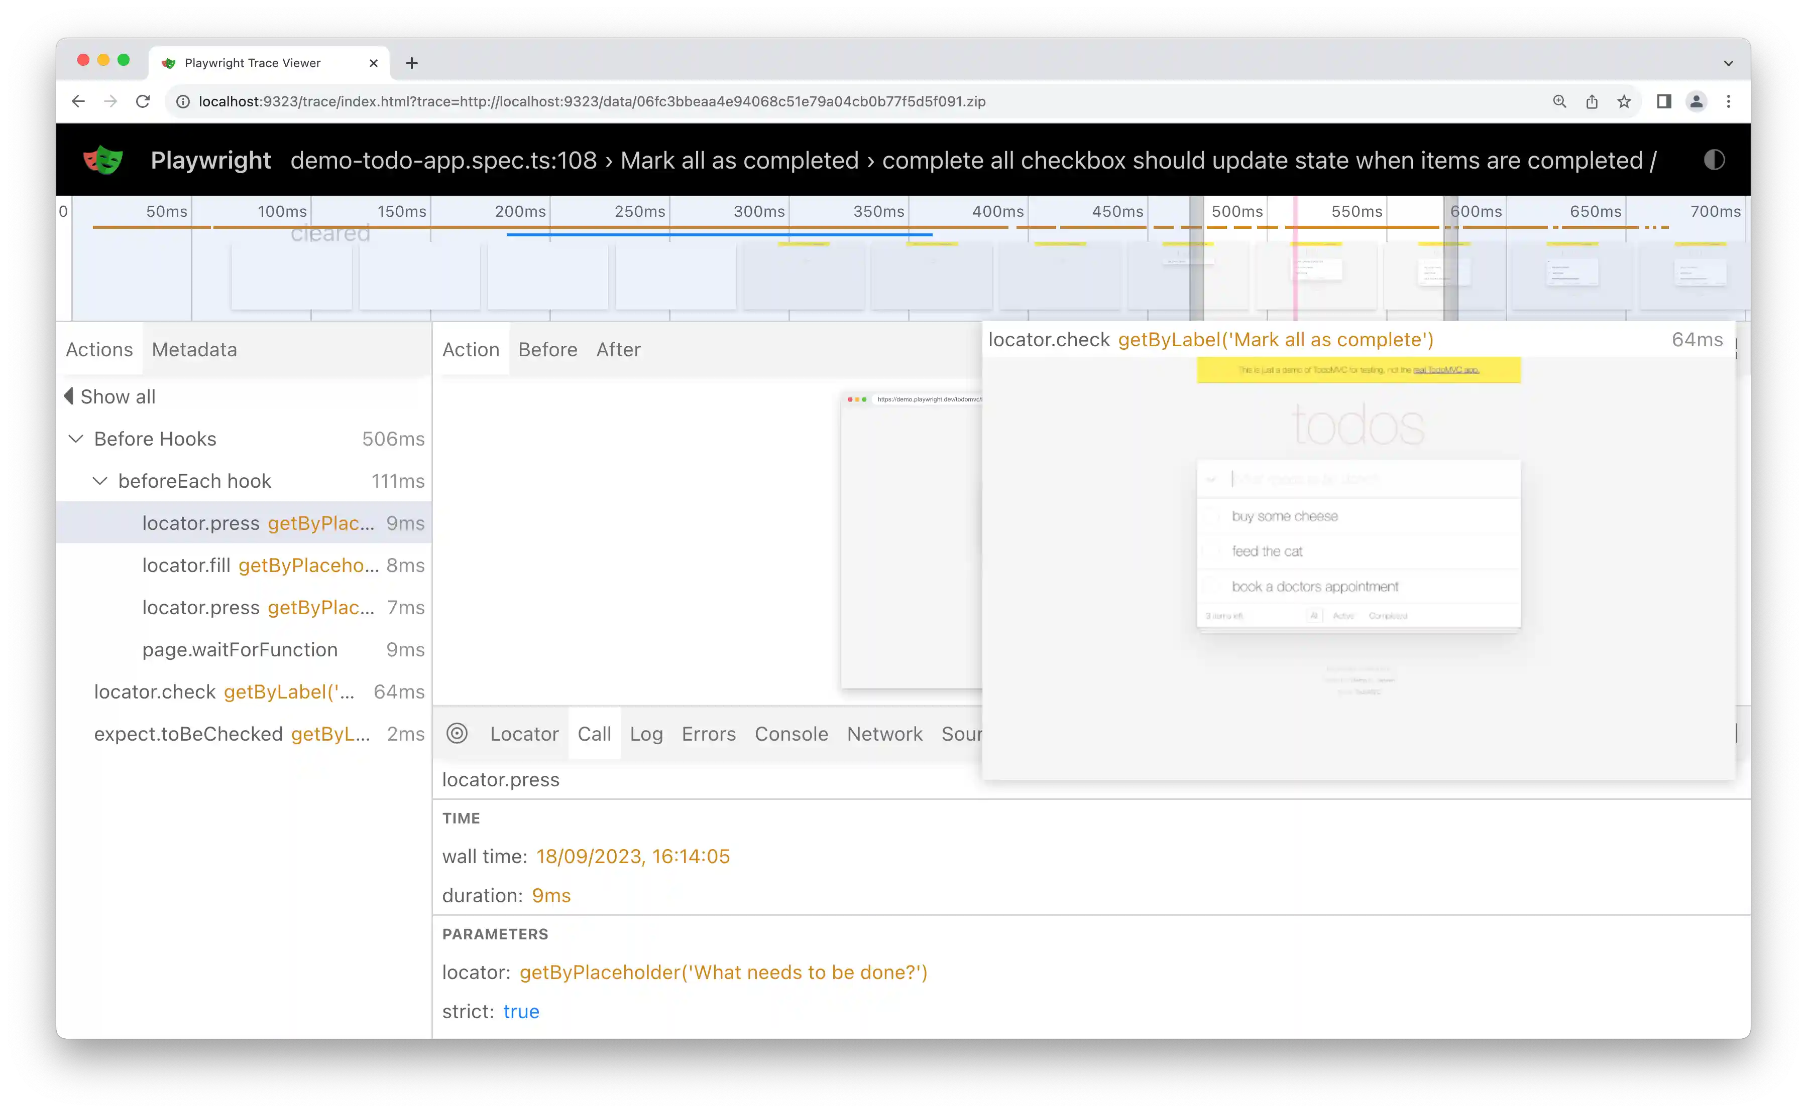Switch to the Network tab

[x=885, y=733]
